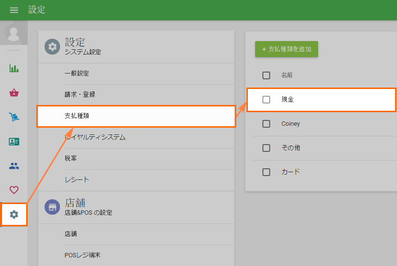This screenshot has width=397, height=266.
Task: Click the 名前 column header
Action: tap(287, 75)
